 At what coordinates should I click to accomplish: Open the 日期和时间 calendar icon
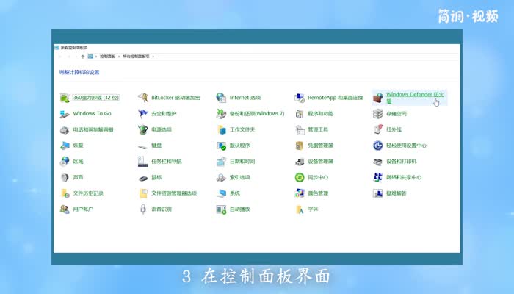221,161
